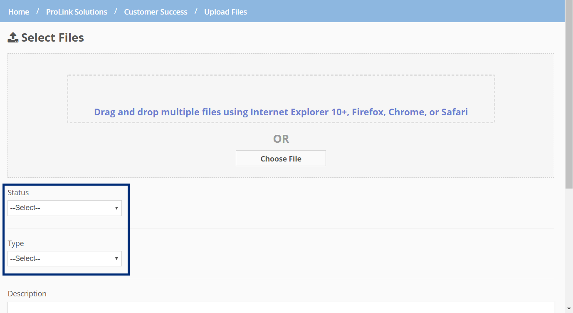Viewport: 573px width, 313px height.
Task: Click the Type label
Action: pos(16,243)
